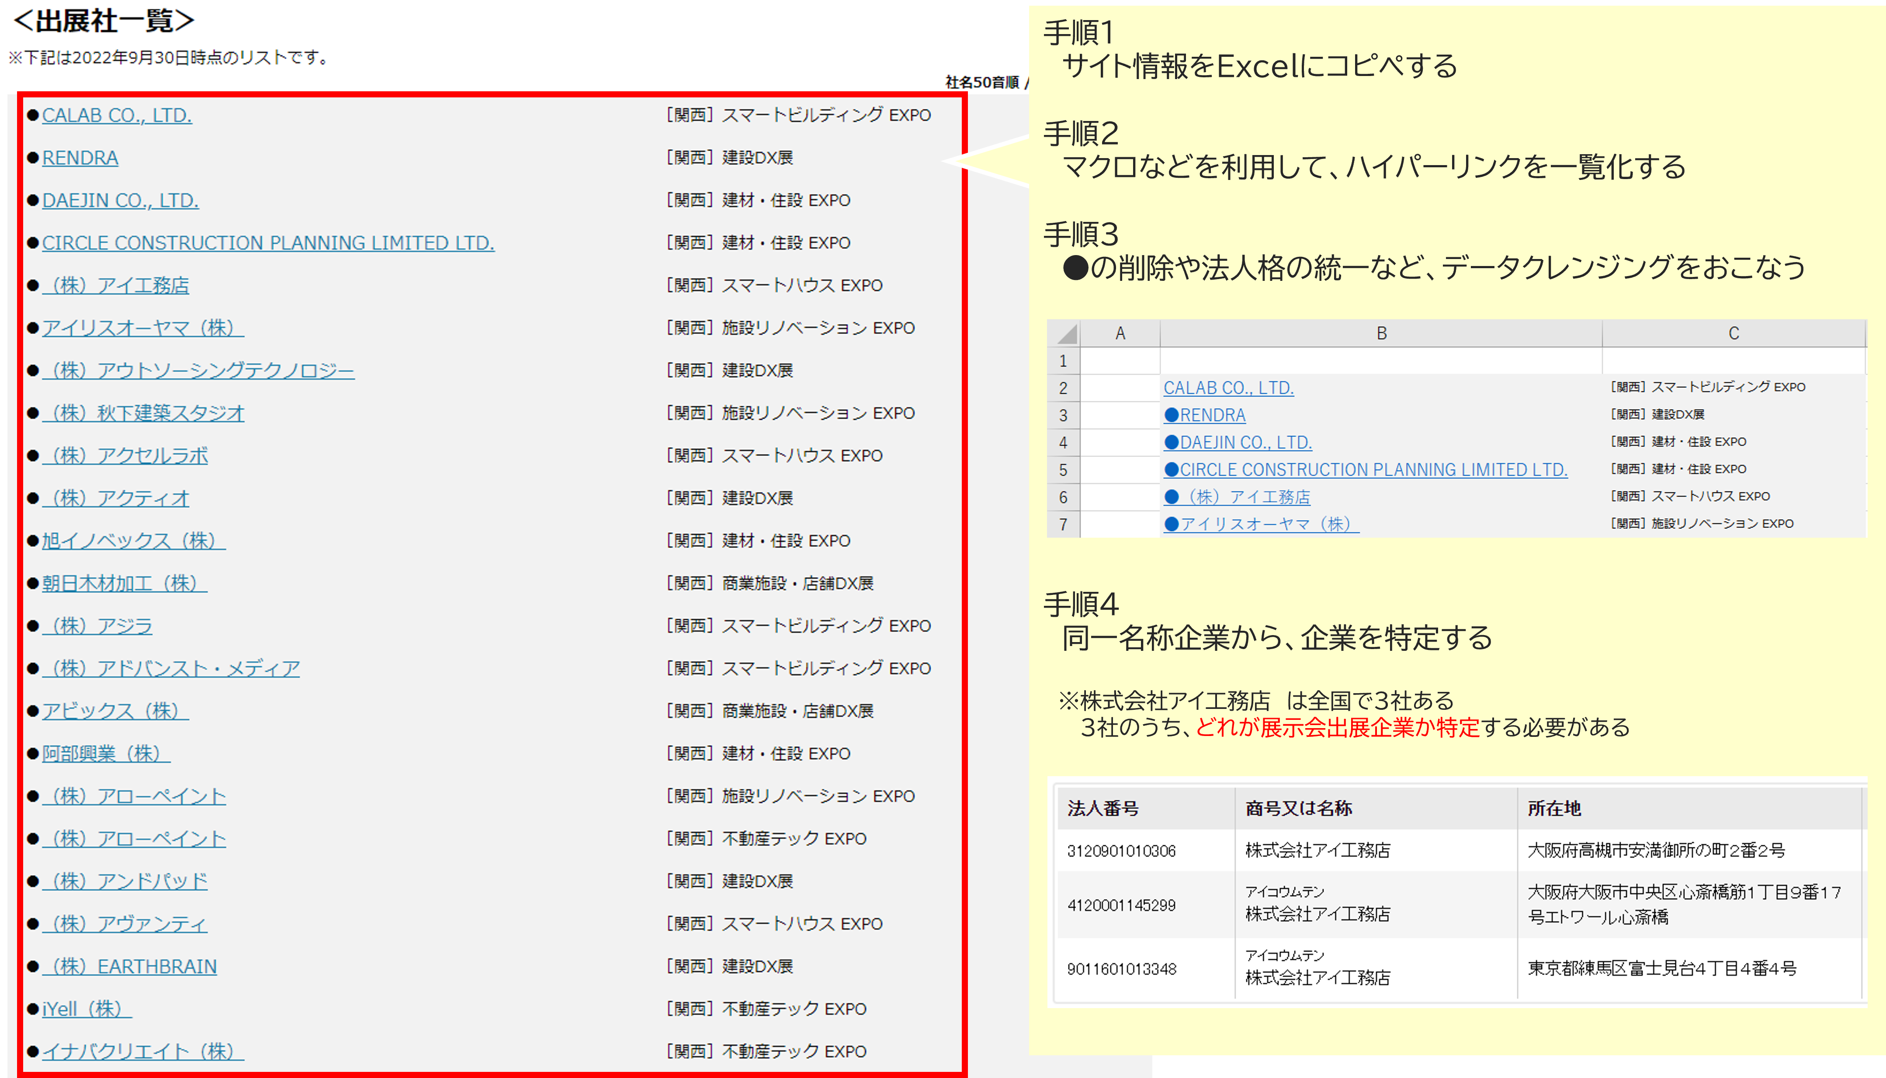The image size is (1886, 1078).
Task: Open the アイリスオーヤマ(株) link in exhibitor list
Action: click(143, 328)
